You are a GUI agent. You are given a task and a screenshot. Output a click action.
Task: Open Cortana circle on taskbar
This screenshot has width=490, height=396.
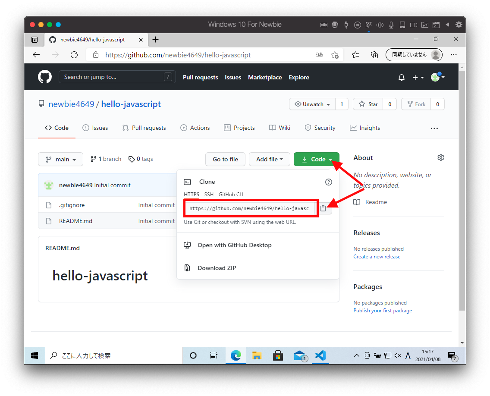point(193,355)
